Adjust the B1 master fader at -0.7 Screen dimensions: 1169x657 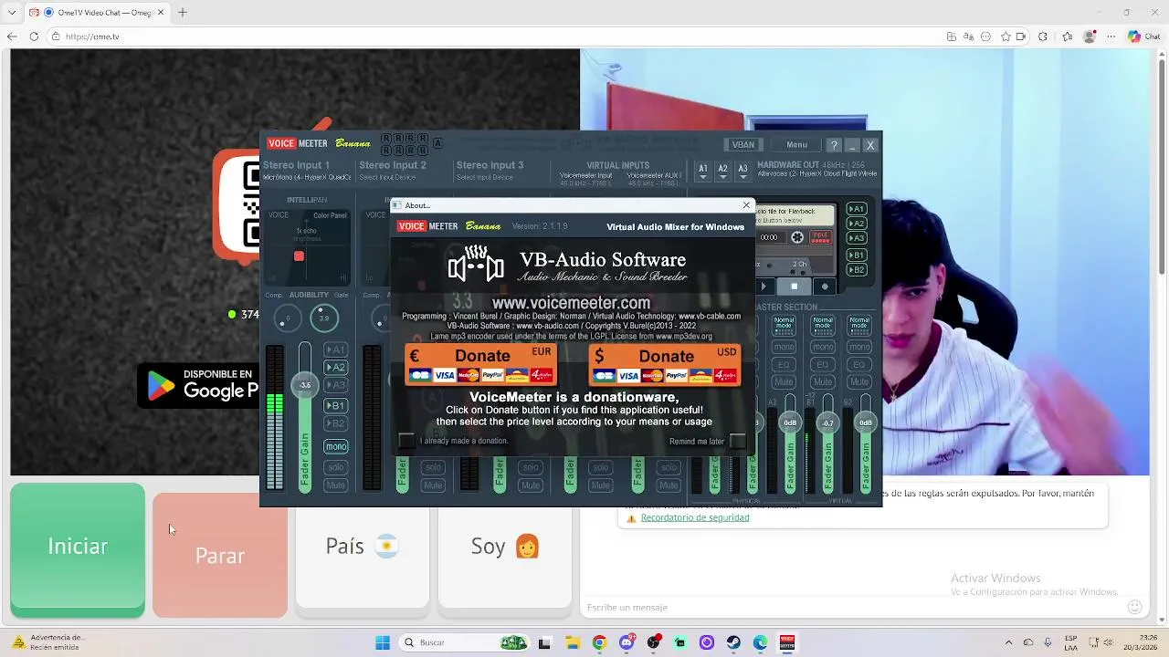[828, 422]
